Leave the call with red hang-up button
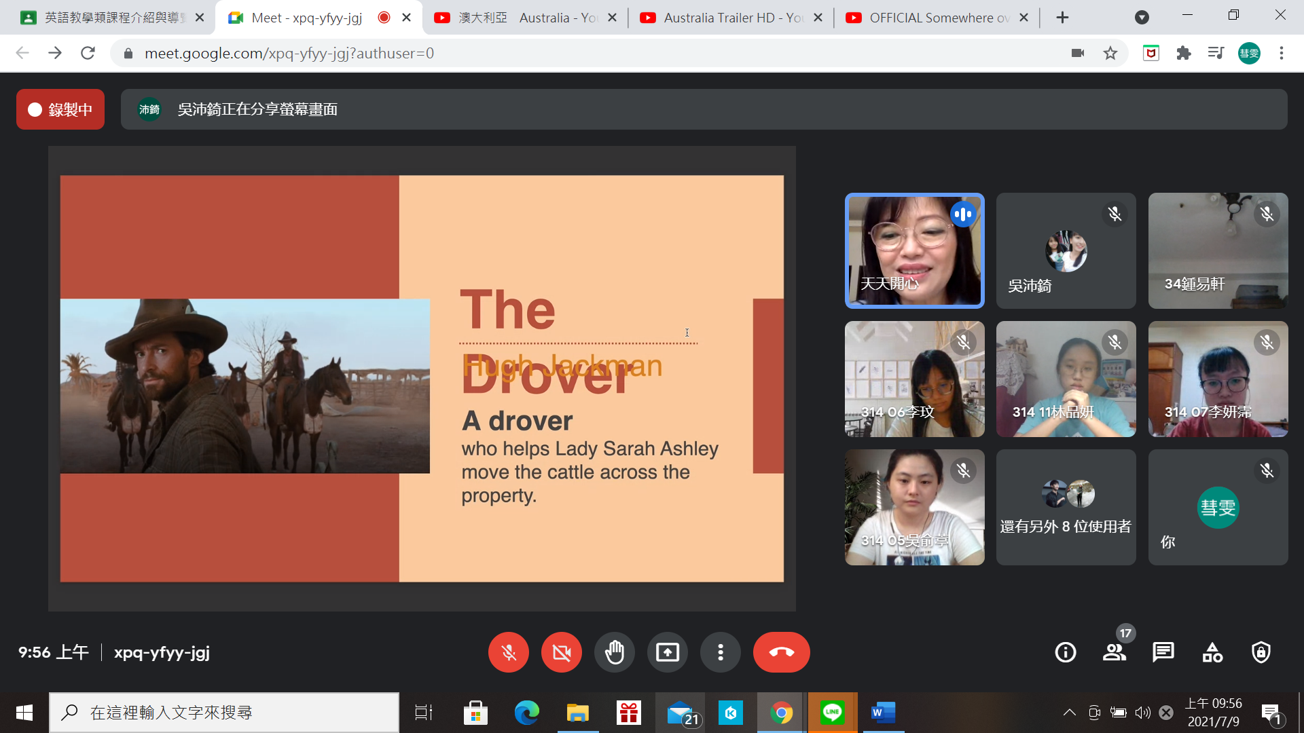 pyautogui.click(x=781, y=652)
